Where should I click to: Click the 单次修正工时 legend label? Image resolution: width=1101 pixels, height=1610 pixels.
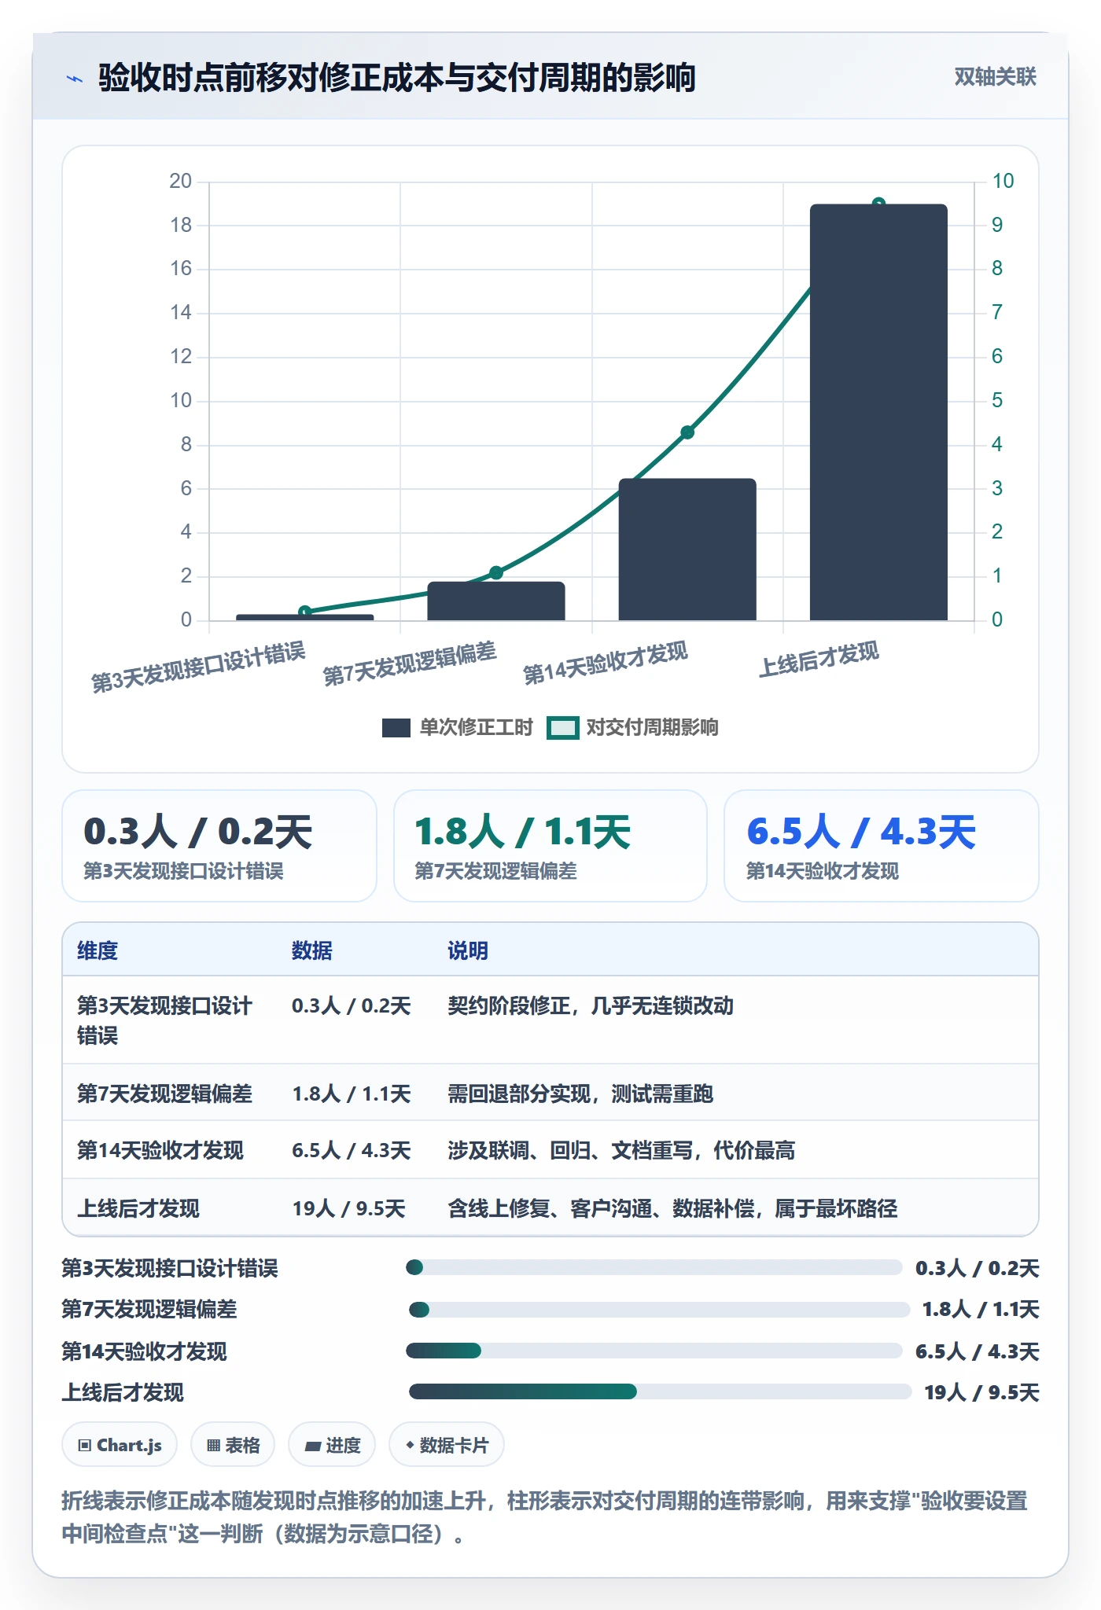[476, 728]
